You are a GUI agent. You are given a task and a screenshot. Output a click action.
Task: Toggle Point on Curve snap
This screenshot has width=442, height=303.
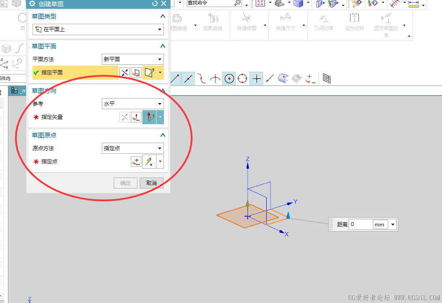270,78
